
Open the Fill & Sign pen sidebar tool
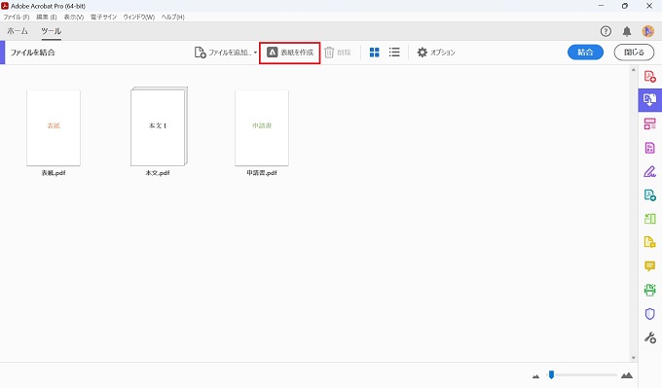[x=649, y=171]
